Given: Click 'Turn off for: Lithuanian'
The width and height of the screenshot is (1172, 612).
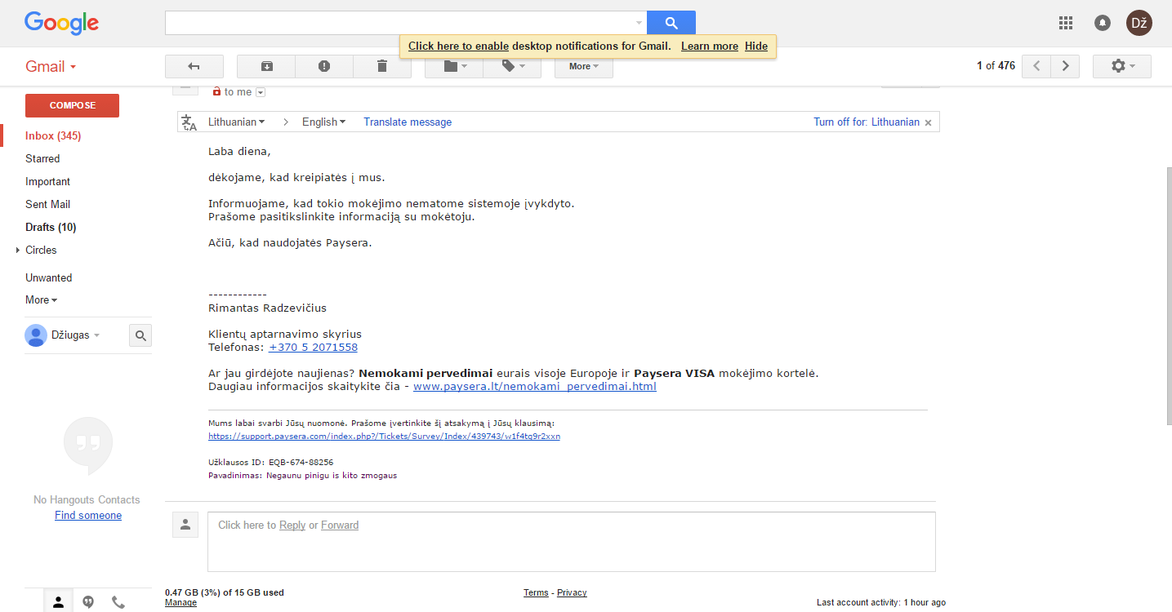Looking at the screenshot, I should click(867, 122).
